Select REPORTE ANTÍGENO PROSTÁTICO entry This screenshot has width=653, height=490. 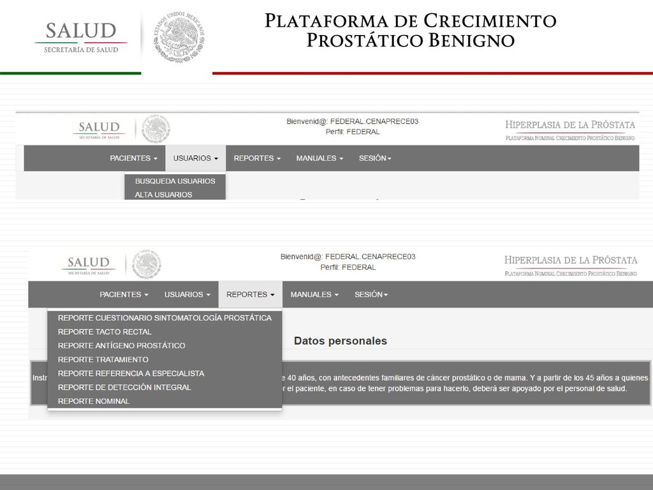pyautogui.click(x=122, y=346)
